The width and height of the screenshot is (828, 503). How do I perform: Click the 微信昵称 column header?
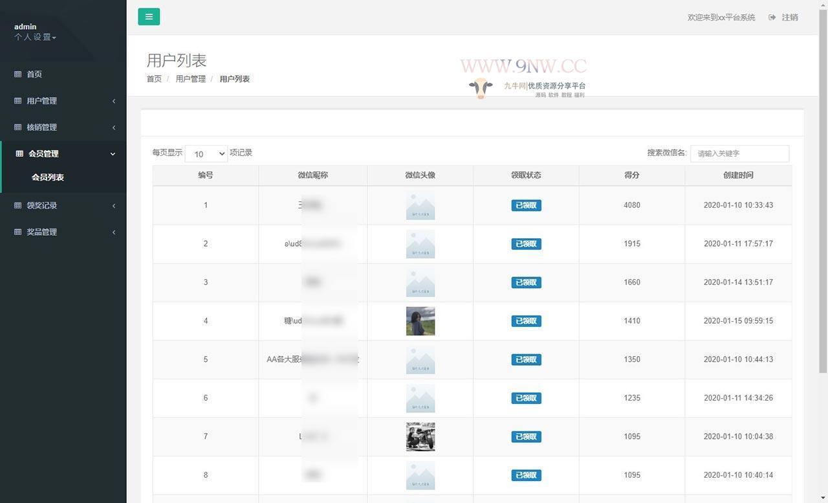(x=313, y=175)
